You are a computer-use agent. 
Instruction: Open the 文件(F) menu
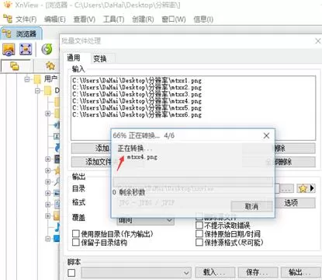click(x=26, y=19)
